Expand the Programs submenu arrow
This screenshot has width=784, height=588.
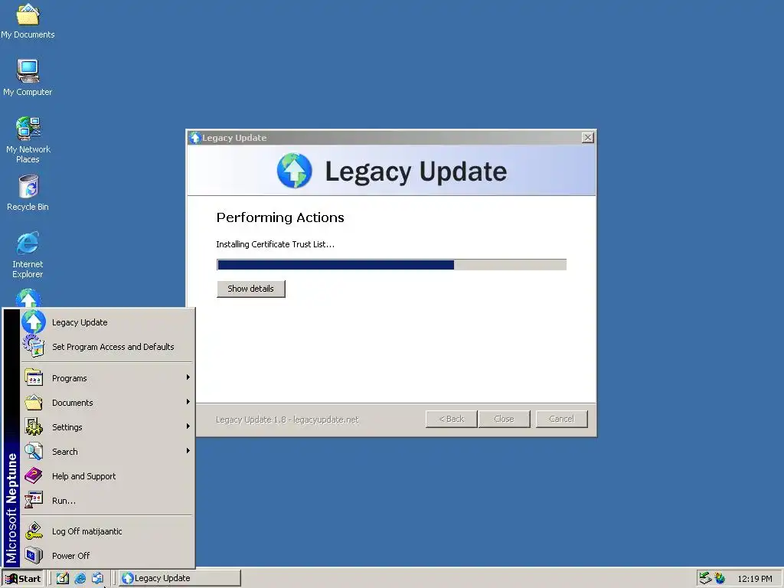188,377
